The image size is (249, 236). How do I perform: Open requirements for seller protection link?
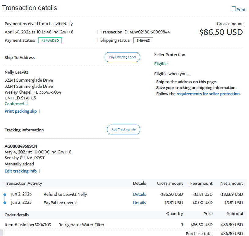(208, 94)
